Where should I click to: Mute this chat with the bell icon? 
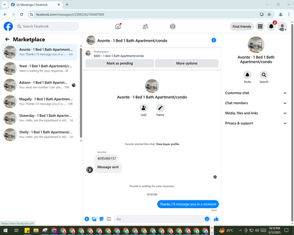point(248,75)
